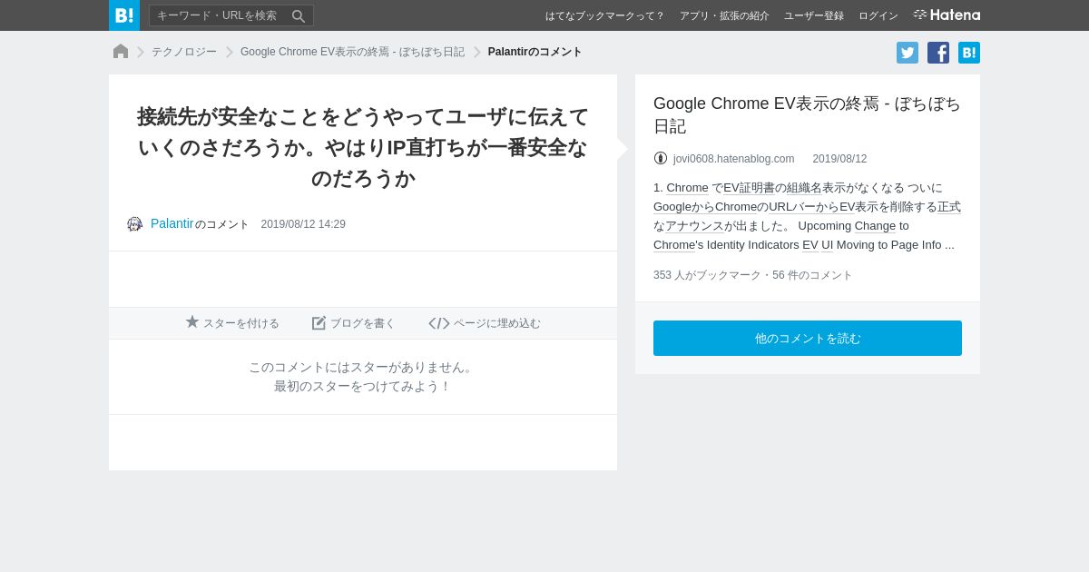Share on Twitter icon

[907, 53]
